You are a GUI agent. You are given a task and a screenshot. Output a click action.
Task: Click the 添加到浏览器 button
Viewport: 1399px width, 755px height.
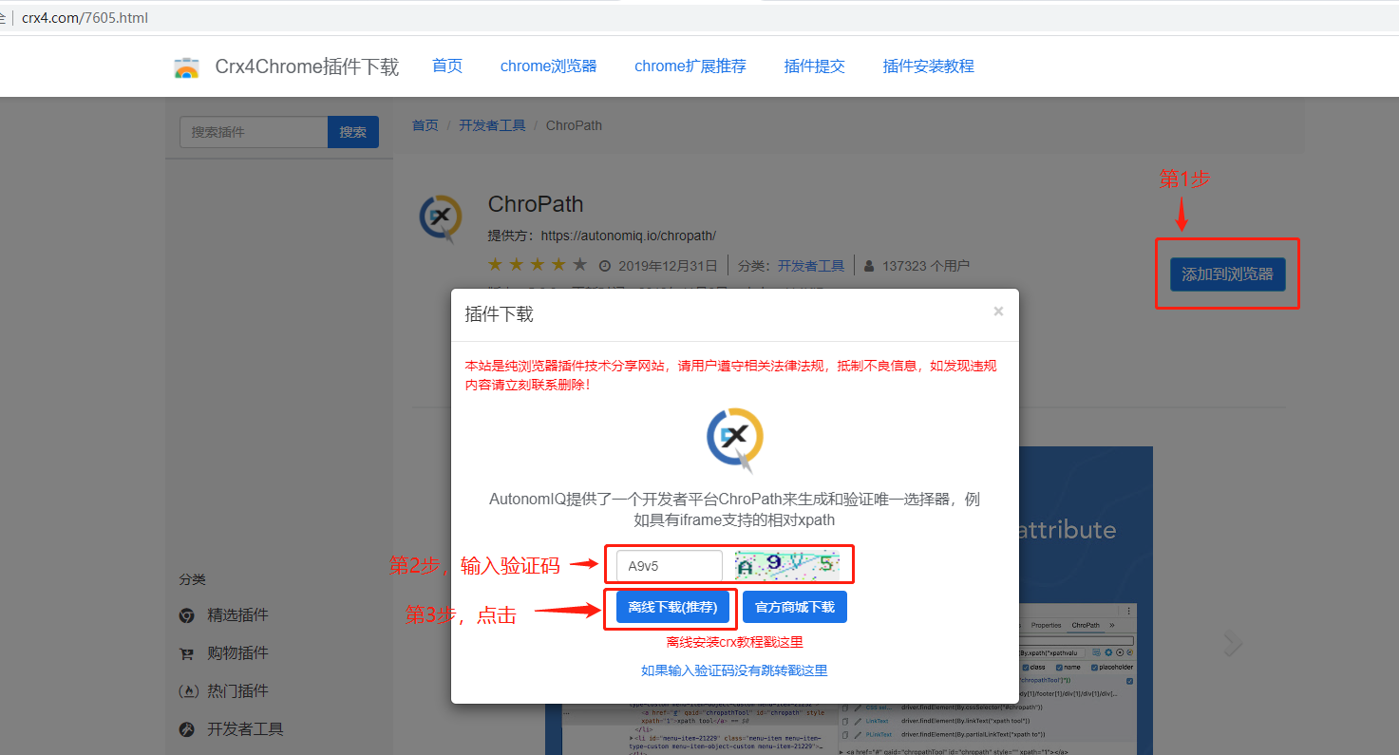click(1227, 274)
